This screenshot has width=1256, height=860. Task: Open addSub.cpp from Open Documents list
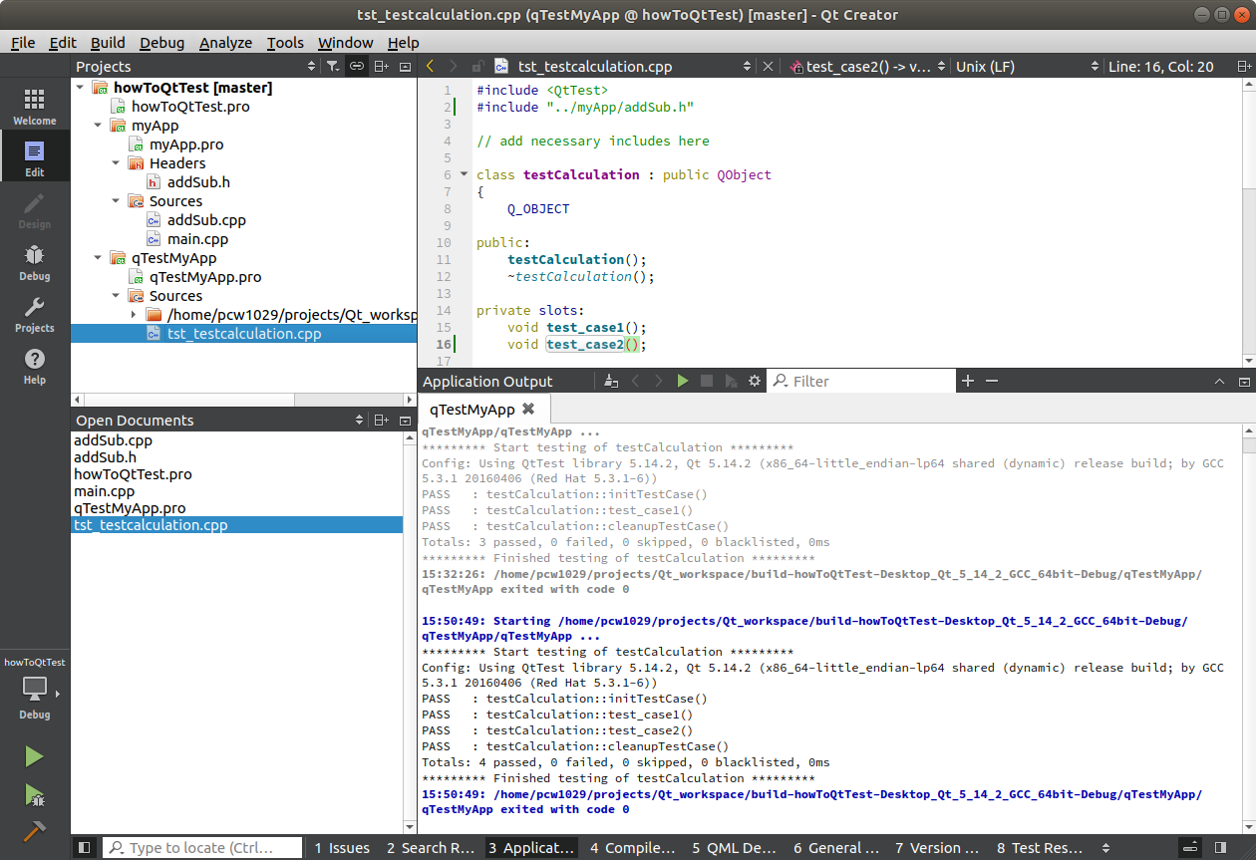113,440
